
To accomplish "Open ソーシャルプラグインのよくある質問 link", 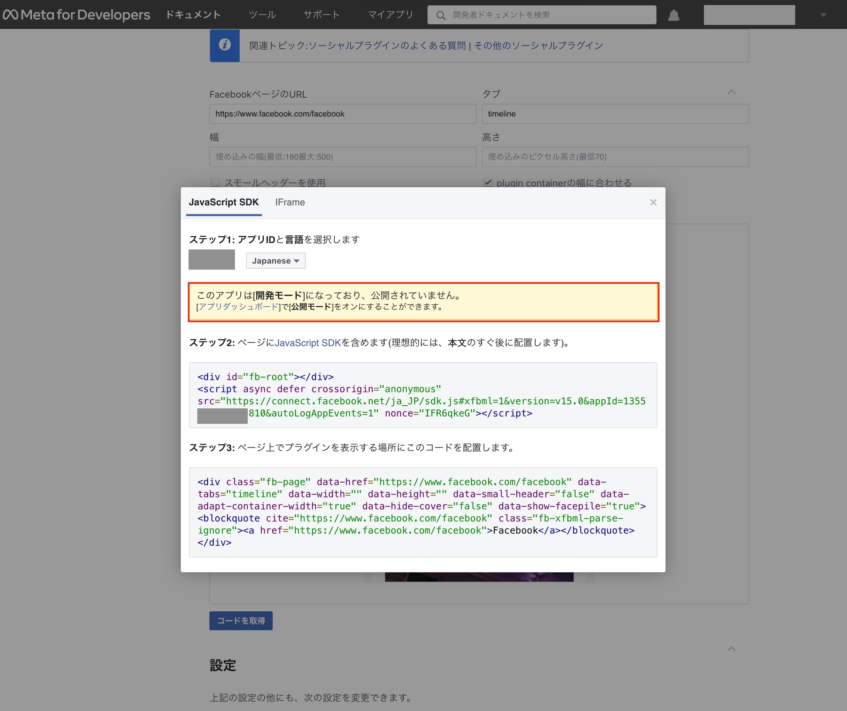I will [387, 45].
